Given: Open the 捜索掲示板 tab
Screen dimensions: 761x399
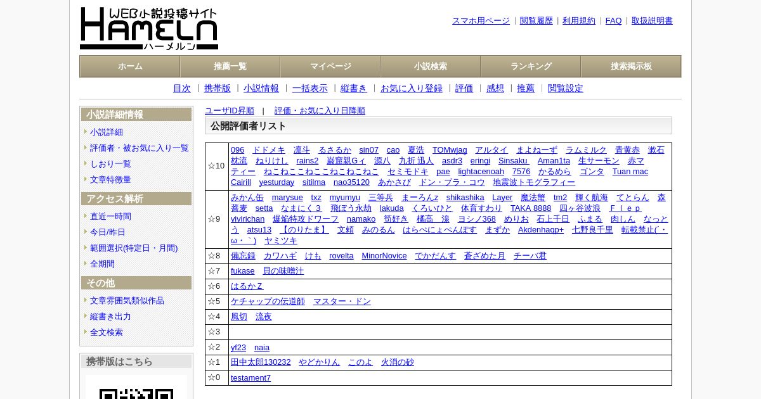Looking at the screenshot, I should point(631,66).
